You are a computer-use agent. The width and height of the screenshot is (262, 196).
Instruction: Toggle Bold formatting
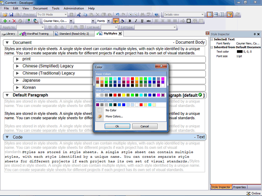pos(130,21)
